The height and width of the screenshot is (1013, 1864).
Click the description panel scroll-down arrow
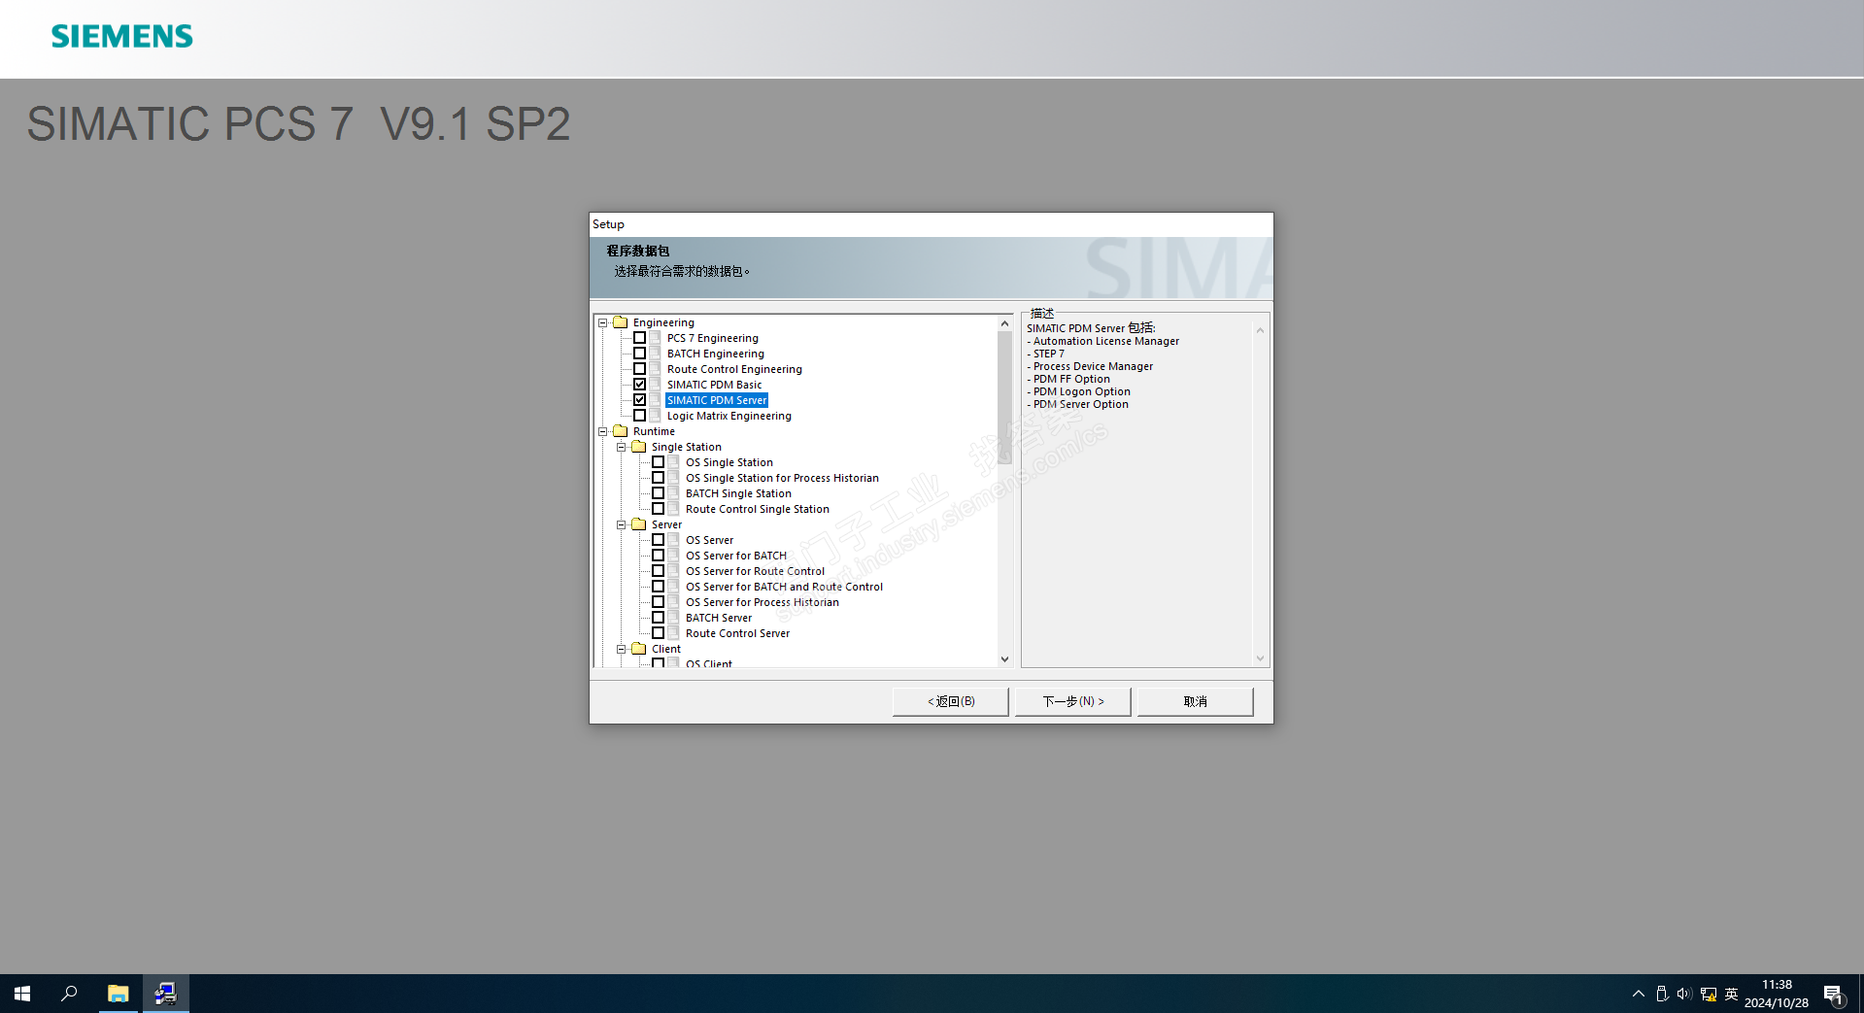click(1260, 658)
